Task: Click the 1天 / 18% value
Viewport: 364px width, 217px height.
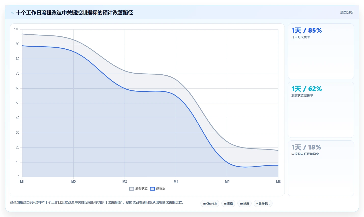Action: click(306, 147)
